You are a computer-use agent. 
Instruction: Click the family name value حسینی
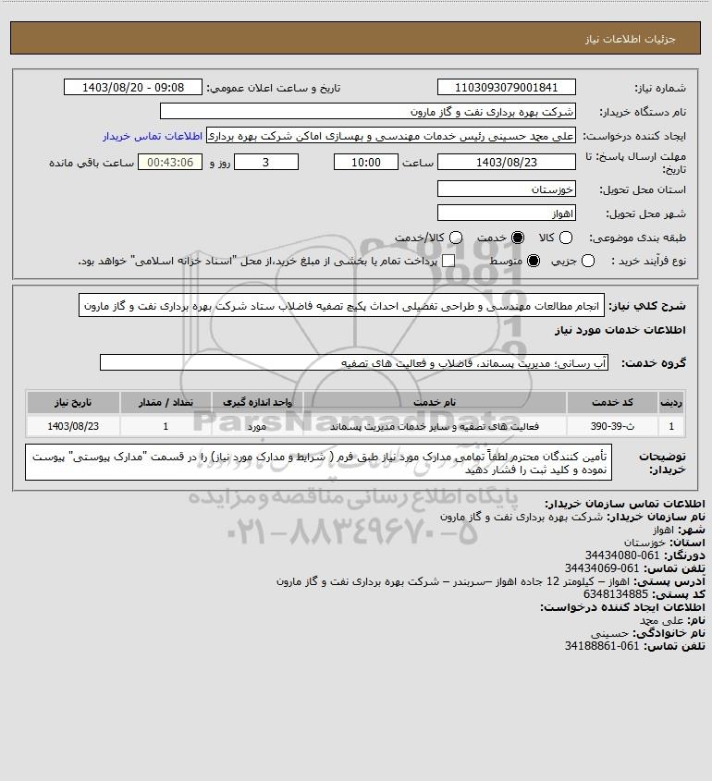click(610, 633)
